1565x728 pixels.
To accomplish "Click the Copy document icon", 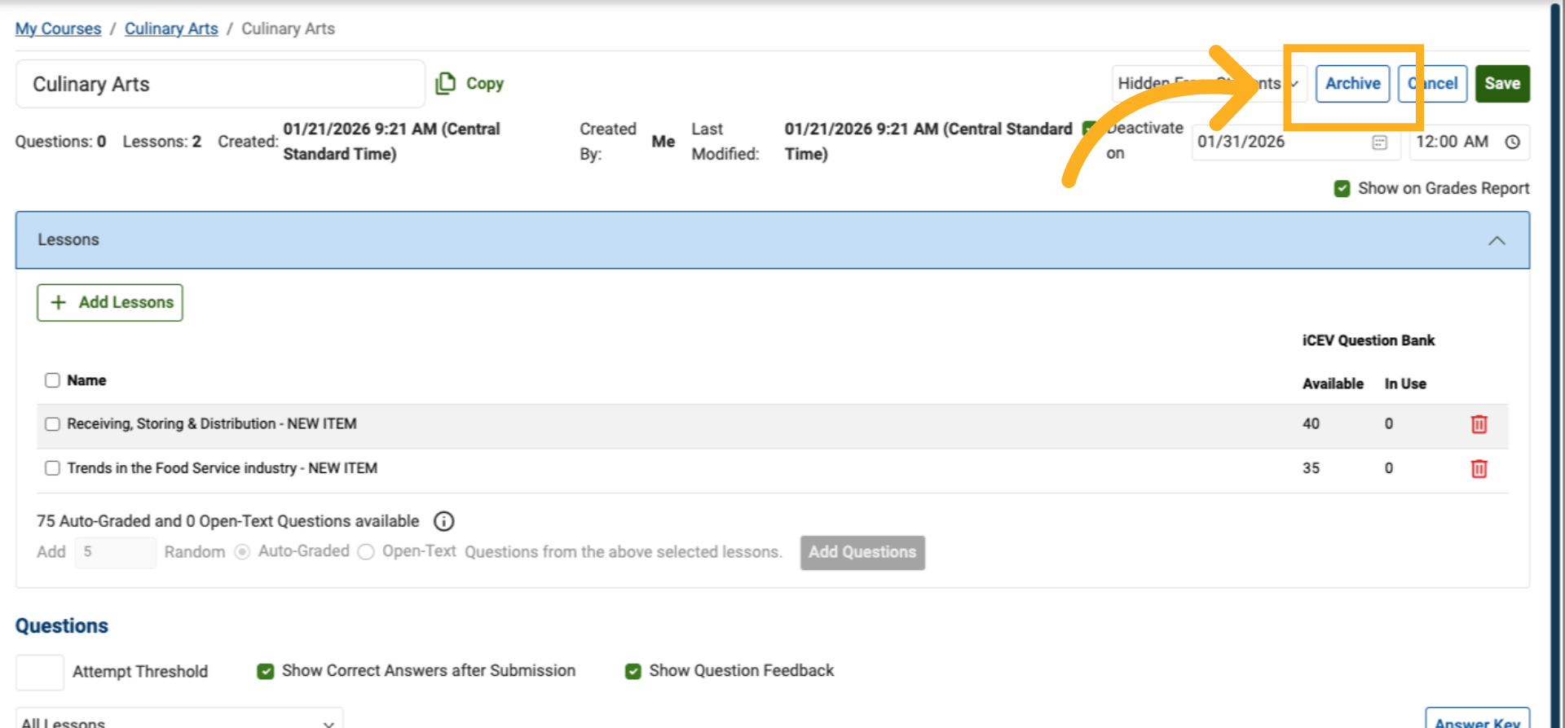I will (x=445, y=84).
